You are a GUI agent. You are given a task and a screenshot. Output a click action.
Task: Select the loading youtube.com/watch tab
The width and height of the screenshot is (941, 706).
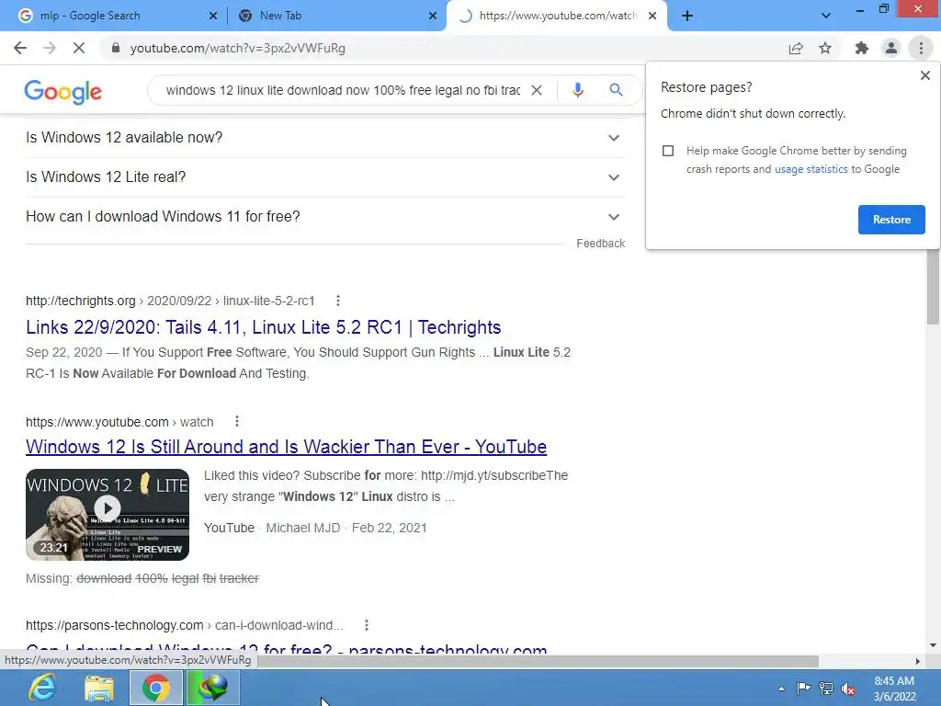(x=557, y=16)
